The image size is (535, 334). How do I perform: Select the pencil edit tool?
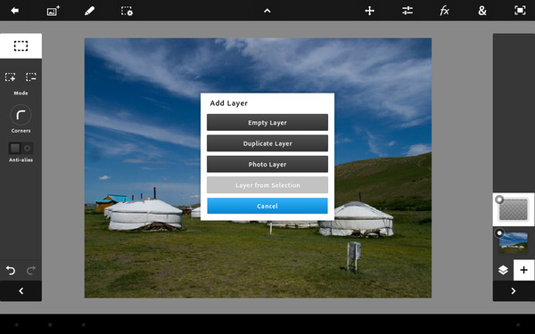tap(89, 11)
